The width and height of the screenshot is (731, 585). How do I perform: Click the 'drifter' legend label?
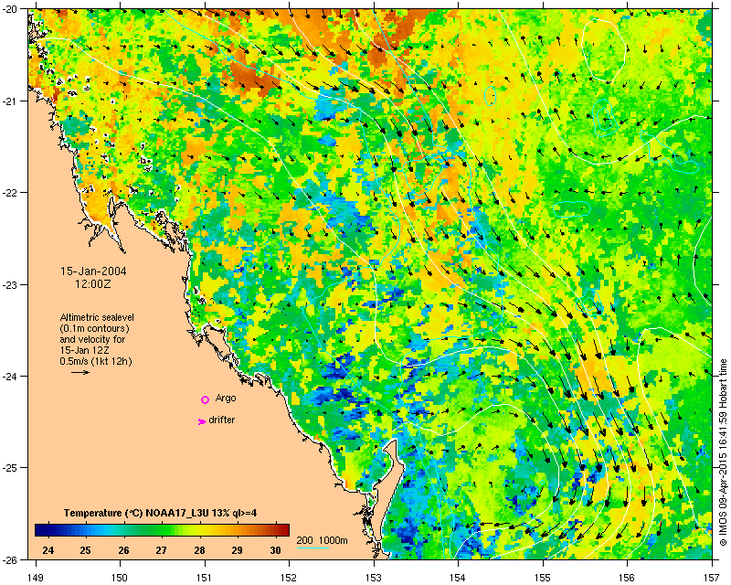pos(222,420)
